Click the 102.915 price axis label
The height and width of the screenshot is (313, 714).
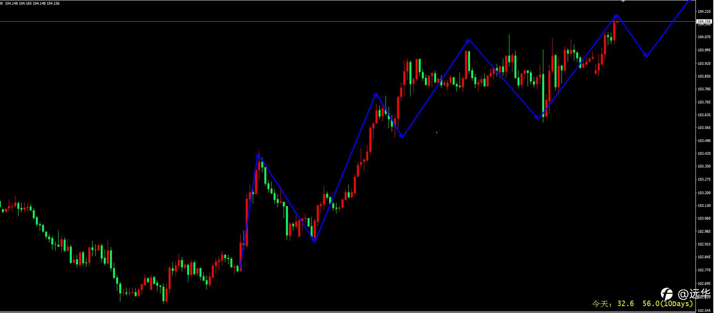tap(704, 244)
